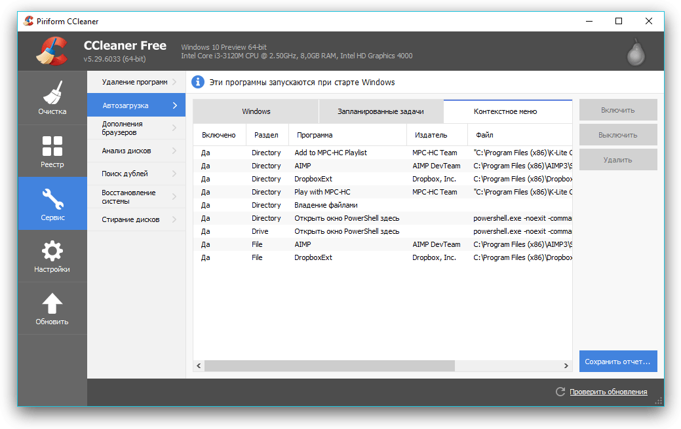Click the Проверить обновления link
The height and width of the screenshot is (429, 681).
pos(608,392)
